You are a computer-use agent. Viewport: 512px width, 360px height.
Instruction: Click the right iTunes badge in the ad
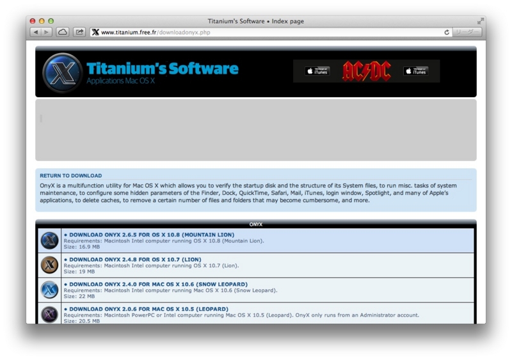(415, 71)
